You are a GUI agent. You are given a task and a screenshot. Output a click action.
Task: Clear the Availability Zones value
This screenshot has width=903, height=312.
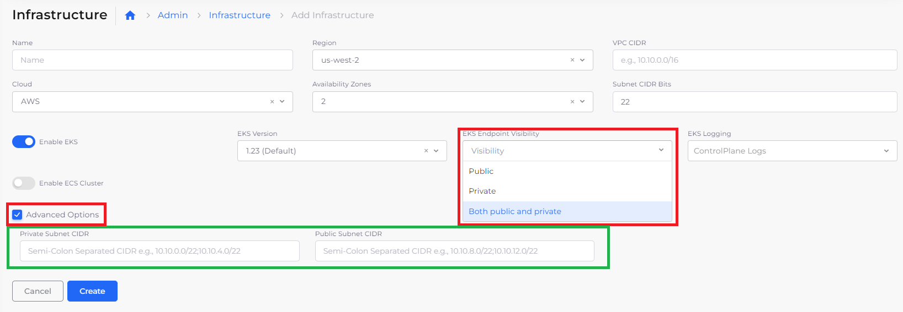[x=572, y=102]
